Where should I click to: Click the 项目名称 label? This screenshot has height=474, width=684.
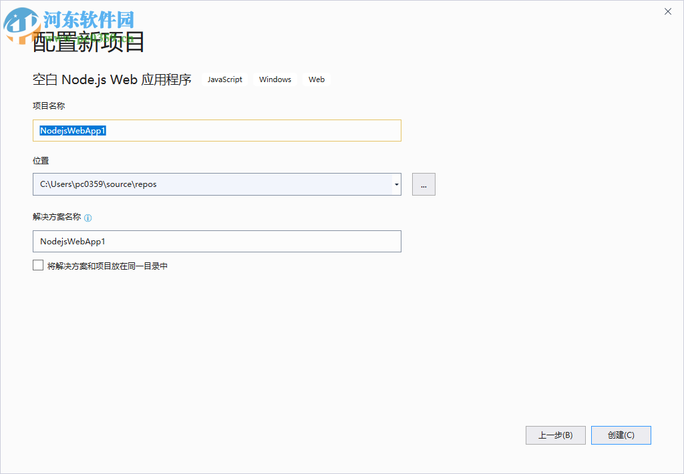point(49,105)
